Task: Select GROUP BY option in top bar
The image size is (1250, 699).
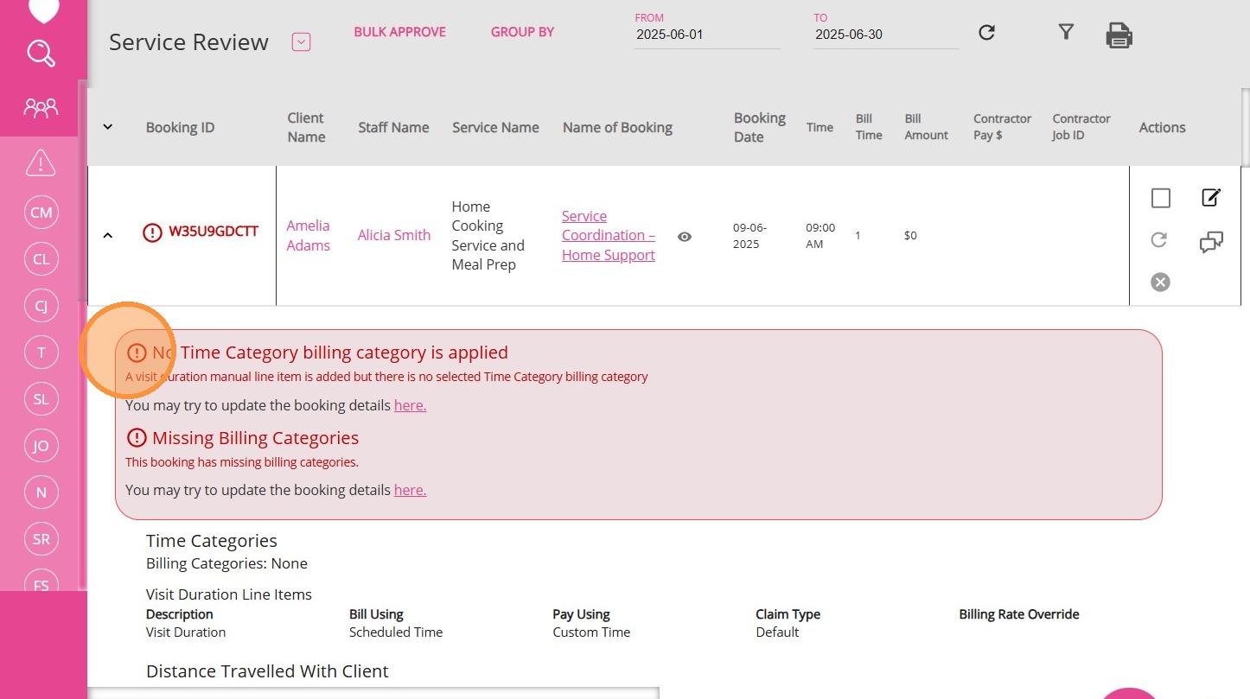Action: tap(522, 32)
